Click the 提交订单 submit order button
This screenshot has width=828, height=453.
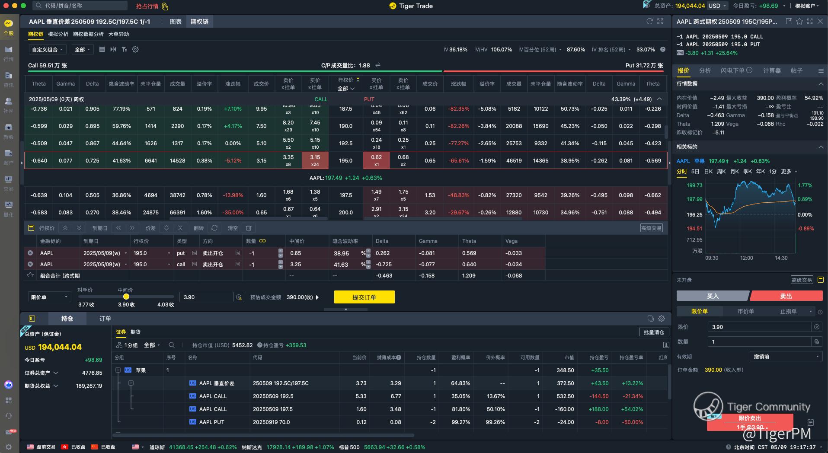[364, 297]
